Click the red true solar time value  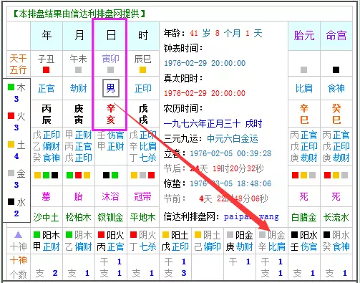coord(205,93)
